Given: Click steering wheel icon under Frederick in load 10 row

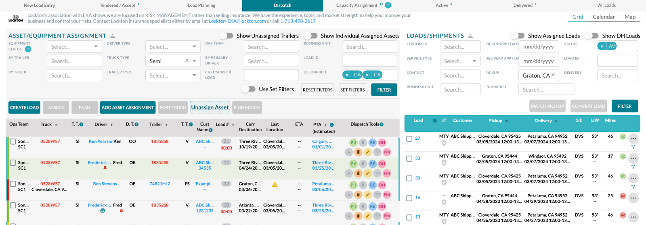Looking at the screenshot, I should [x=103, y=210].
